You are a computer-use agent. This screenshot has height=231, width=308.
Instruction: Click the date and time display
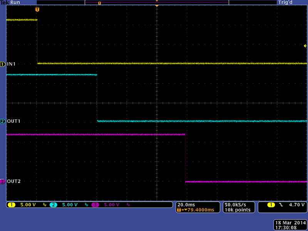click(290, 225)
